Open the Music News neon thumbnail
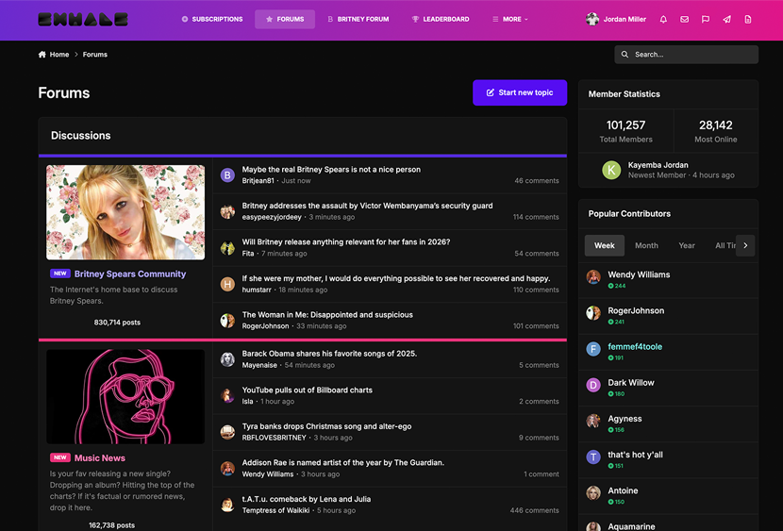This screenshot has width=783, height=531. click(125, 397)
